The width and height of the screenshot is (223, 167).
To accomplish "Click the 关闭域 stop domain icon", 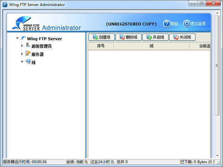I will 176,37.
